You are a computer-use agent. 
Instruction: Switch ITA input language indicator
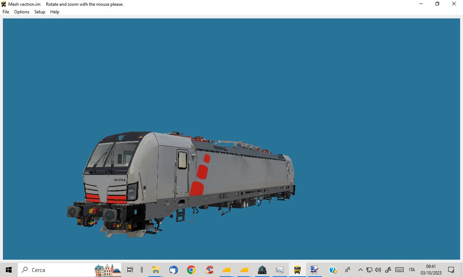click(x=412, y=270)
